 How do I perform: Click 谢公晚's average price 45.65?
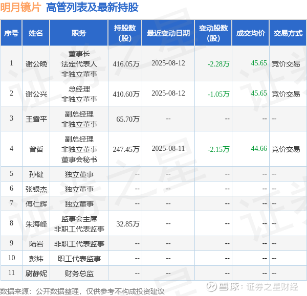tap(259, 63)
